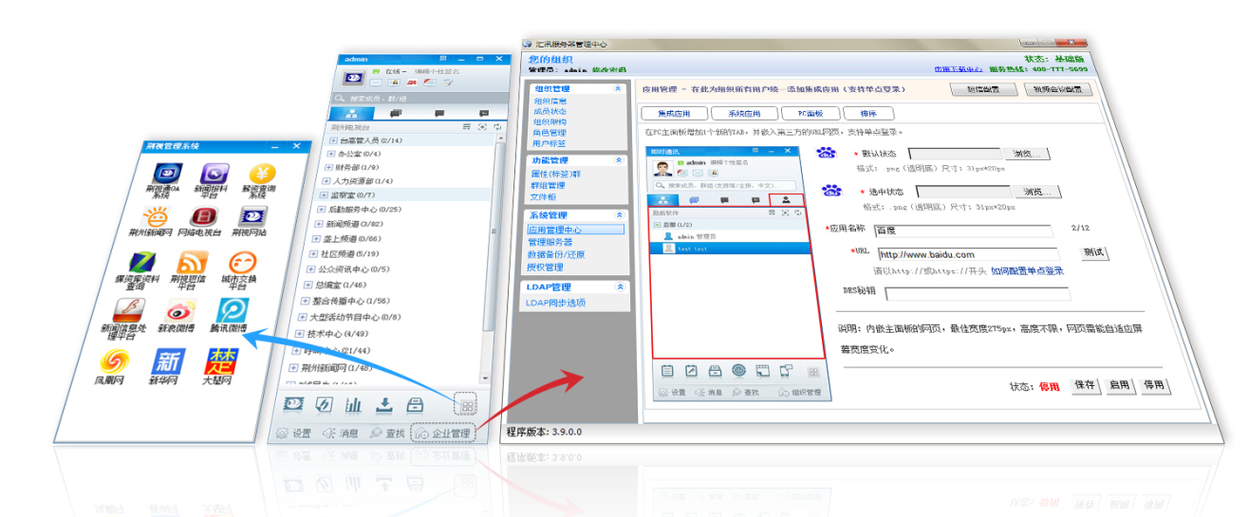
Task: Launch the 凤凰网 icon
Action: pos(115,361)
